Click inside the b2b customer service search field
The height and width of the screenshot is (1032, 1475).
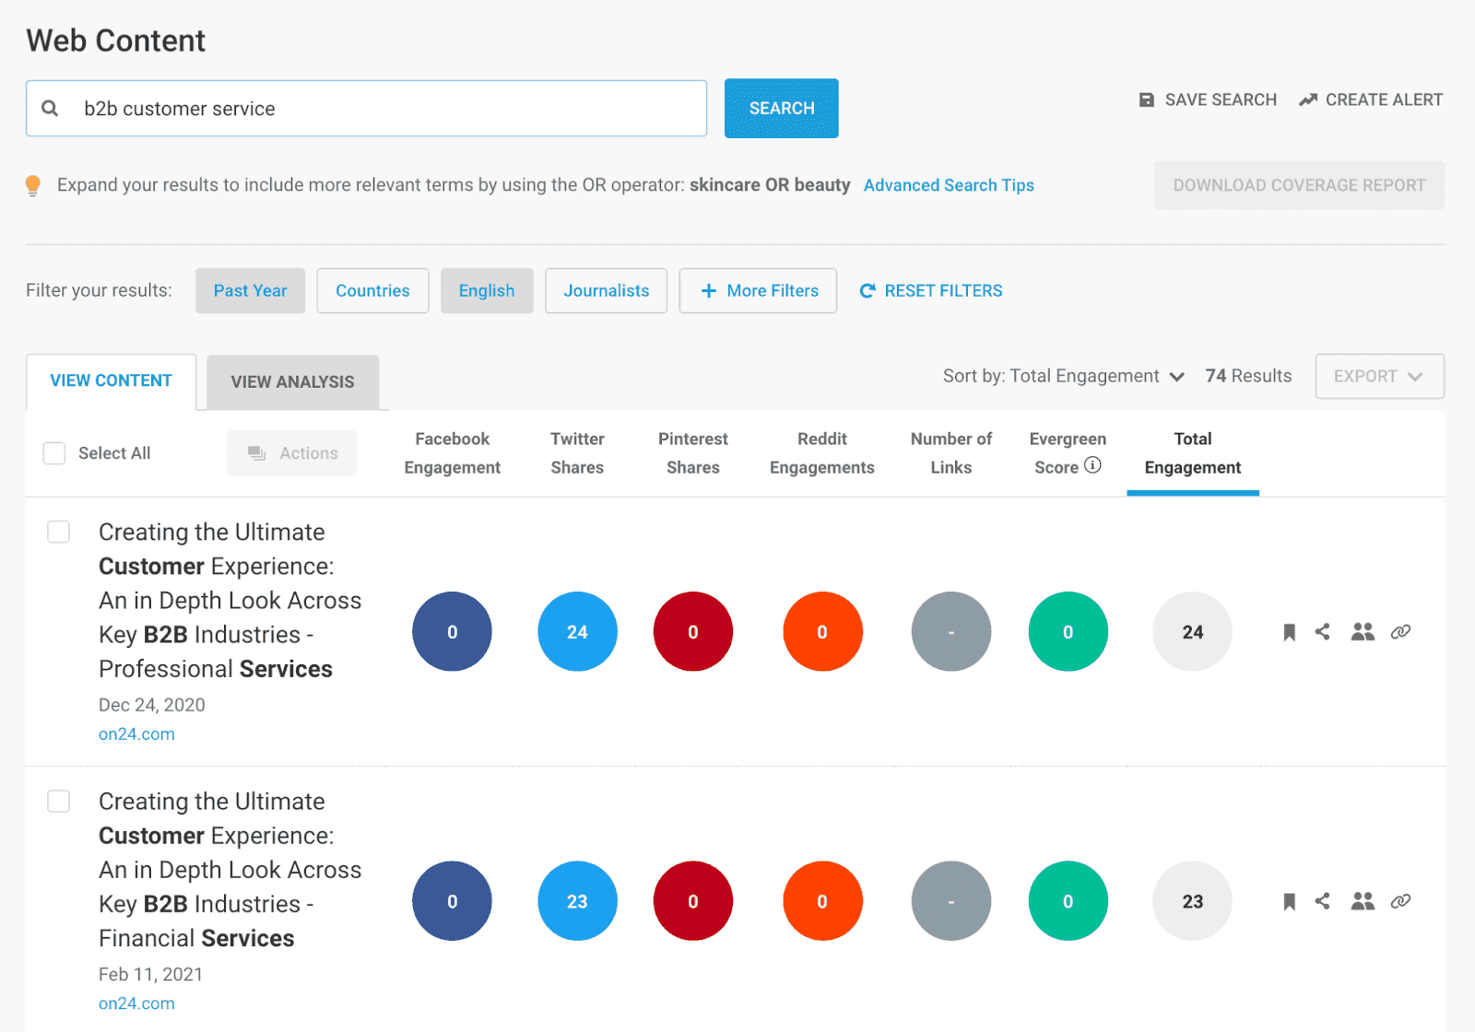coord(369,108)
